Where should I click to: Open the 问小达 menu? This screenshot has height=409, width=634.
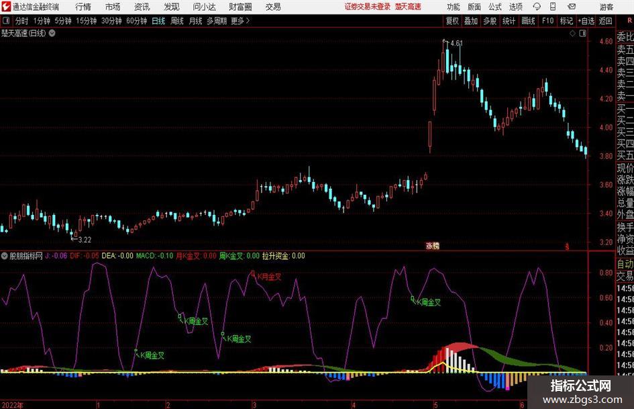coord(204,7)
